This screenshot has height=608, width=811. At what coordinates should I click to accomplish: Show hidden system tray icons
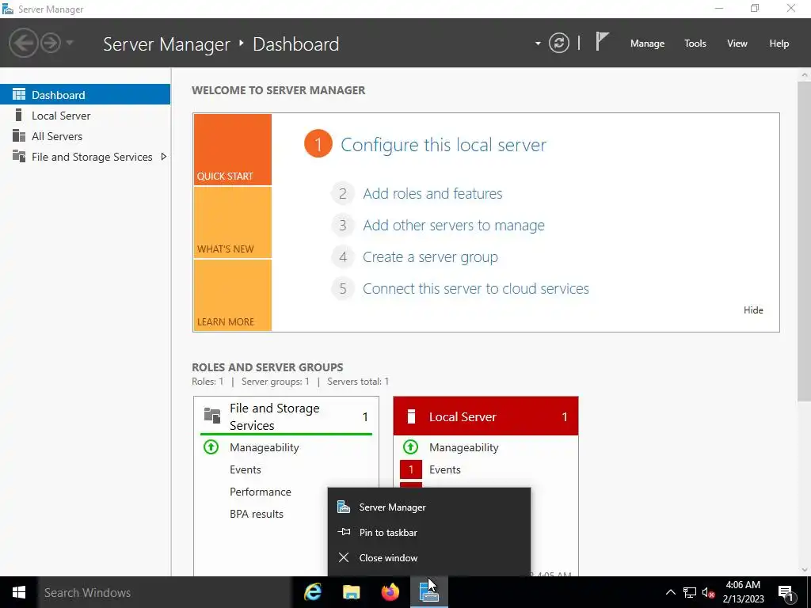tap(670, 592)
